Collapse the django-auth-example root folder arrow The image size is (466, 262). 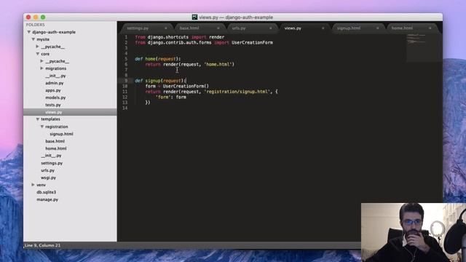pyautogui.click(x=29, y=32)
